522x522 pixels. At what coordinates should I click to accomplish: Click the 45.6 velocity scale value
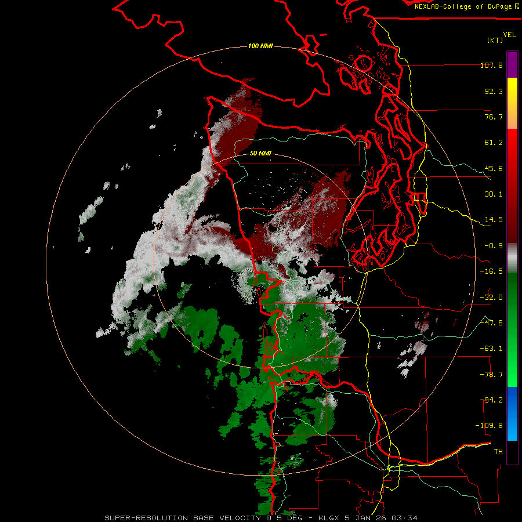494,168
